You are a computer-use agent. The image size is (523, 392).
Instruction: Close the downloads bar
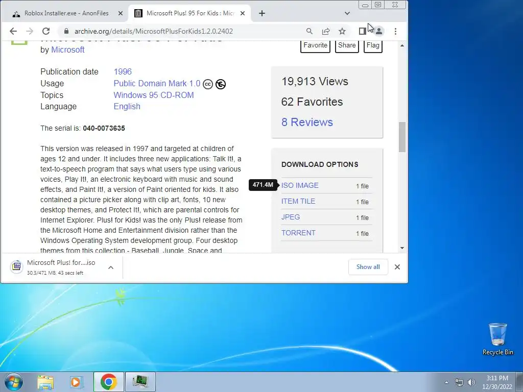pyautogui.click(x=397, y=267)
